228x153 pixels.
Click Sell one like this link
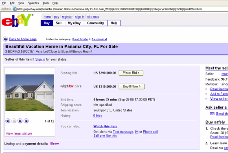tap(105, 136)
